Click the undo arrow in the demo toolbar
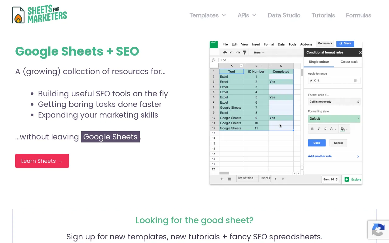Viewport: 389px width, 243px height. pyautogui.click(x=232, y=53)
